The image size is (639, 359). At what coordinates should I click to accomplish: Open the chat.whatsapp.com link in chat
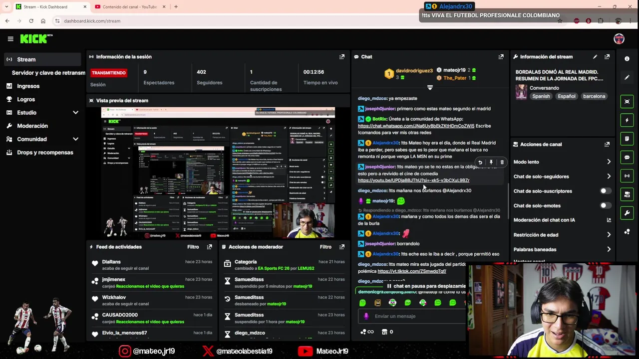click(416, 126)
